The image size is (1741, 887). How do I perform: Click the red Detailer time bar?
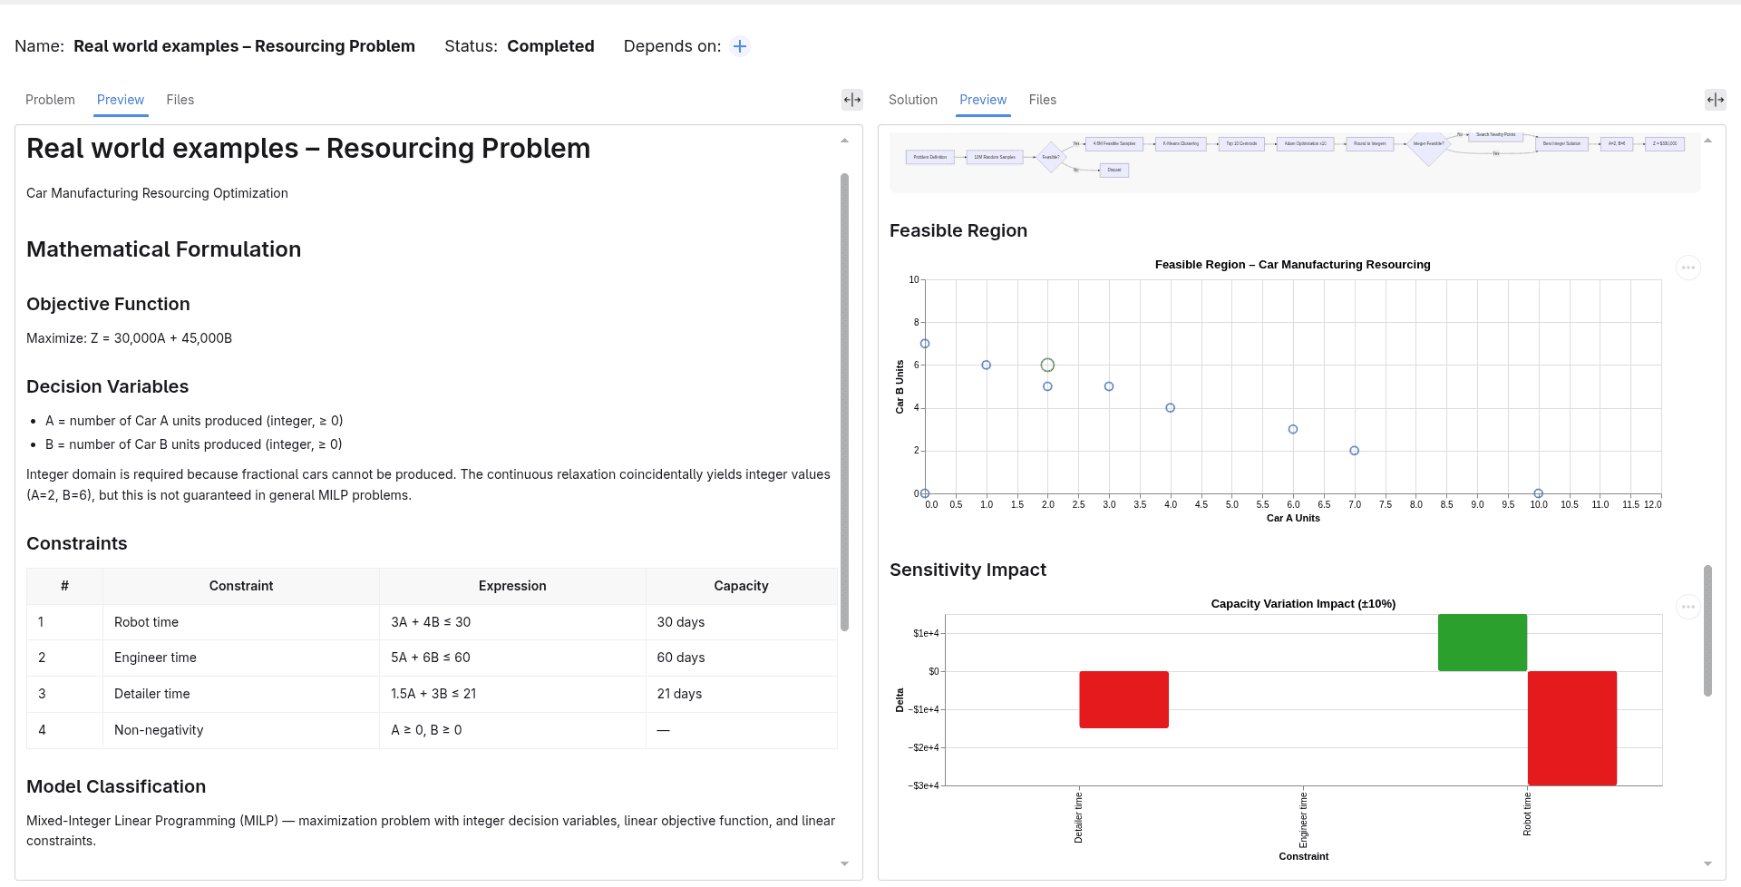pos(1123,699)
